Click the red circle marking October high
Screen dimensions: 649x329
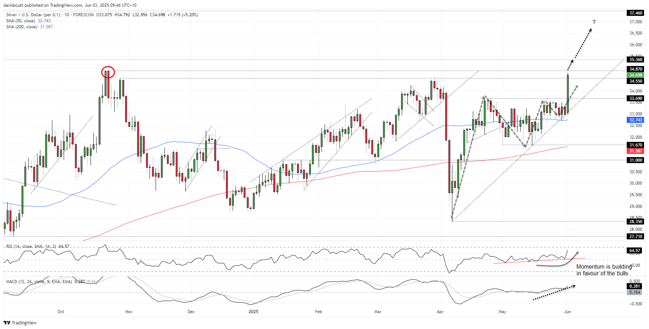(x=108, y=72)
